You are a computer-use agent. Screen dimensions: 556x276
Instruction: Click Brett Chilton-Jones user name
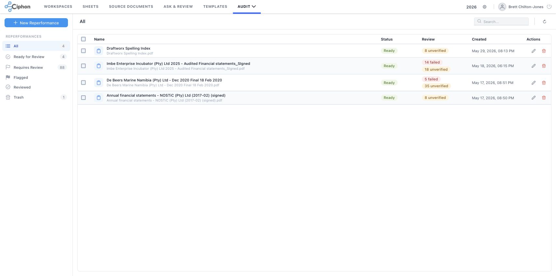(526, 7)
